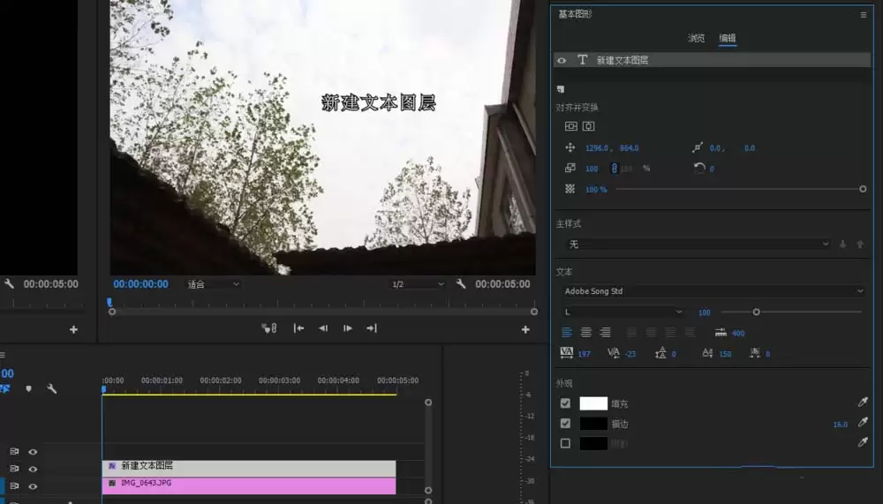Screen dimensions: 883x504
Task: Center align the text paragraph
Action: point(586,333)
